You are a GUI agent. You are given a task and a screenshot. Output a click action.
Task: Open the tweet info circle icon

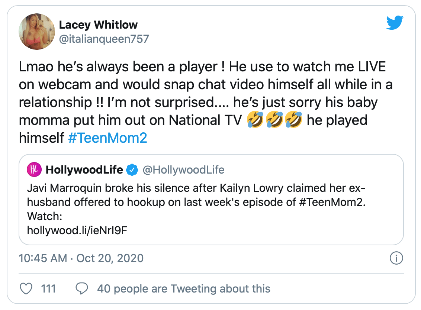pos(396,258)
